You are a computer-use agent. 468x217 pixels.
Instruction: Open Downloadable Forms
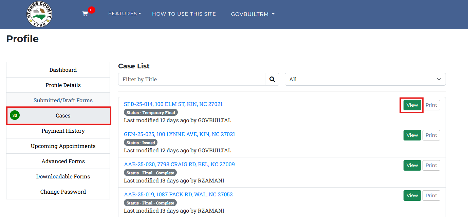pos(58,176)
